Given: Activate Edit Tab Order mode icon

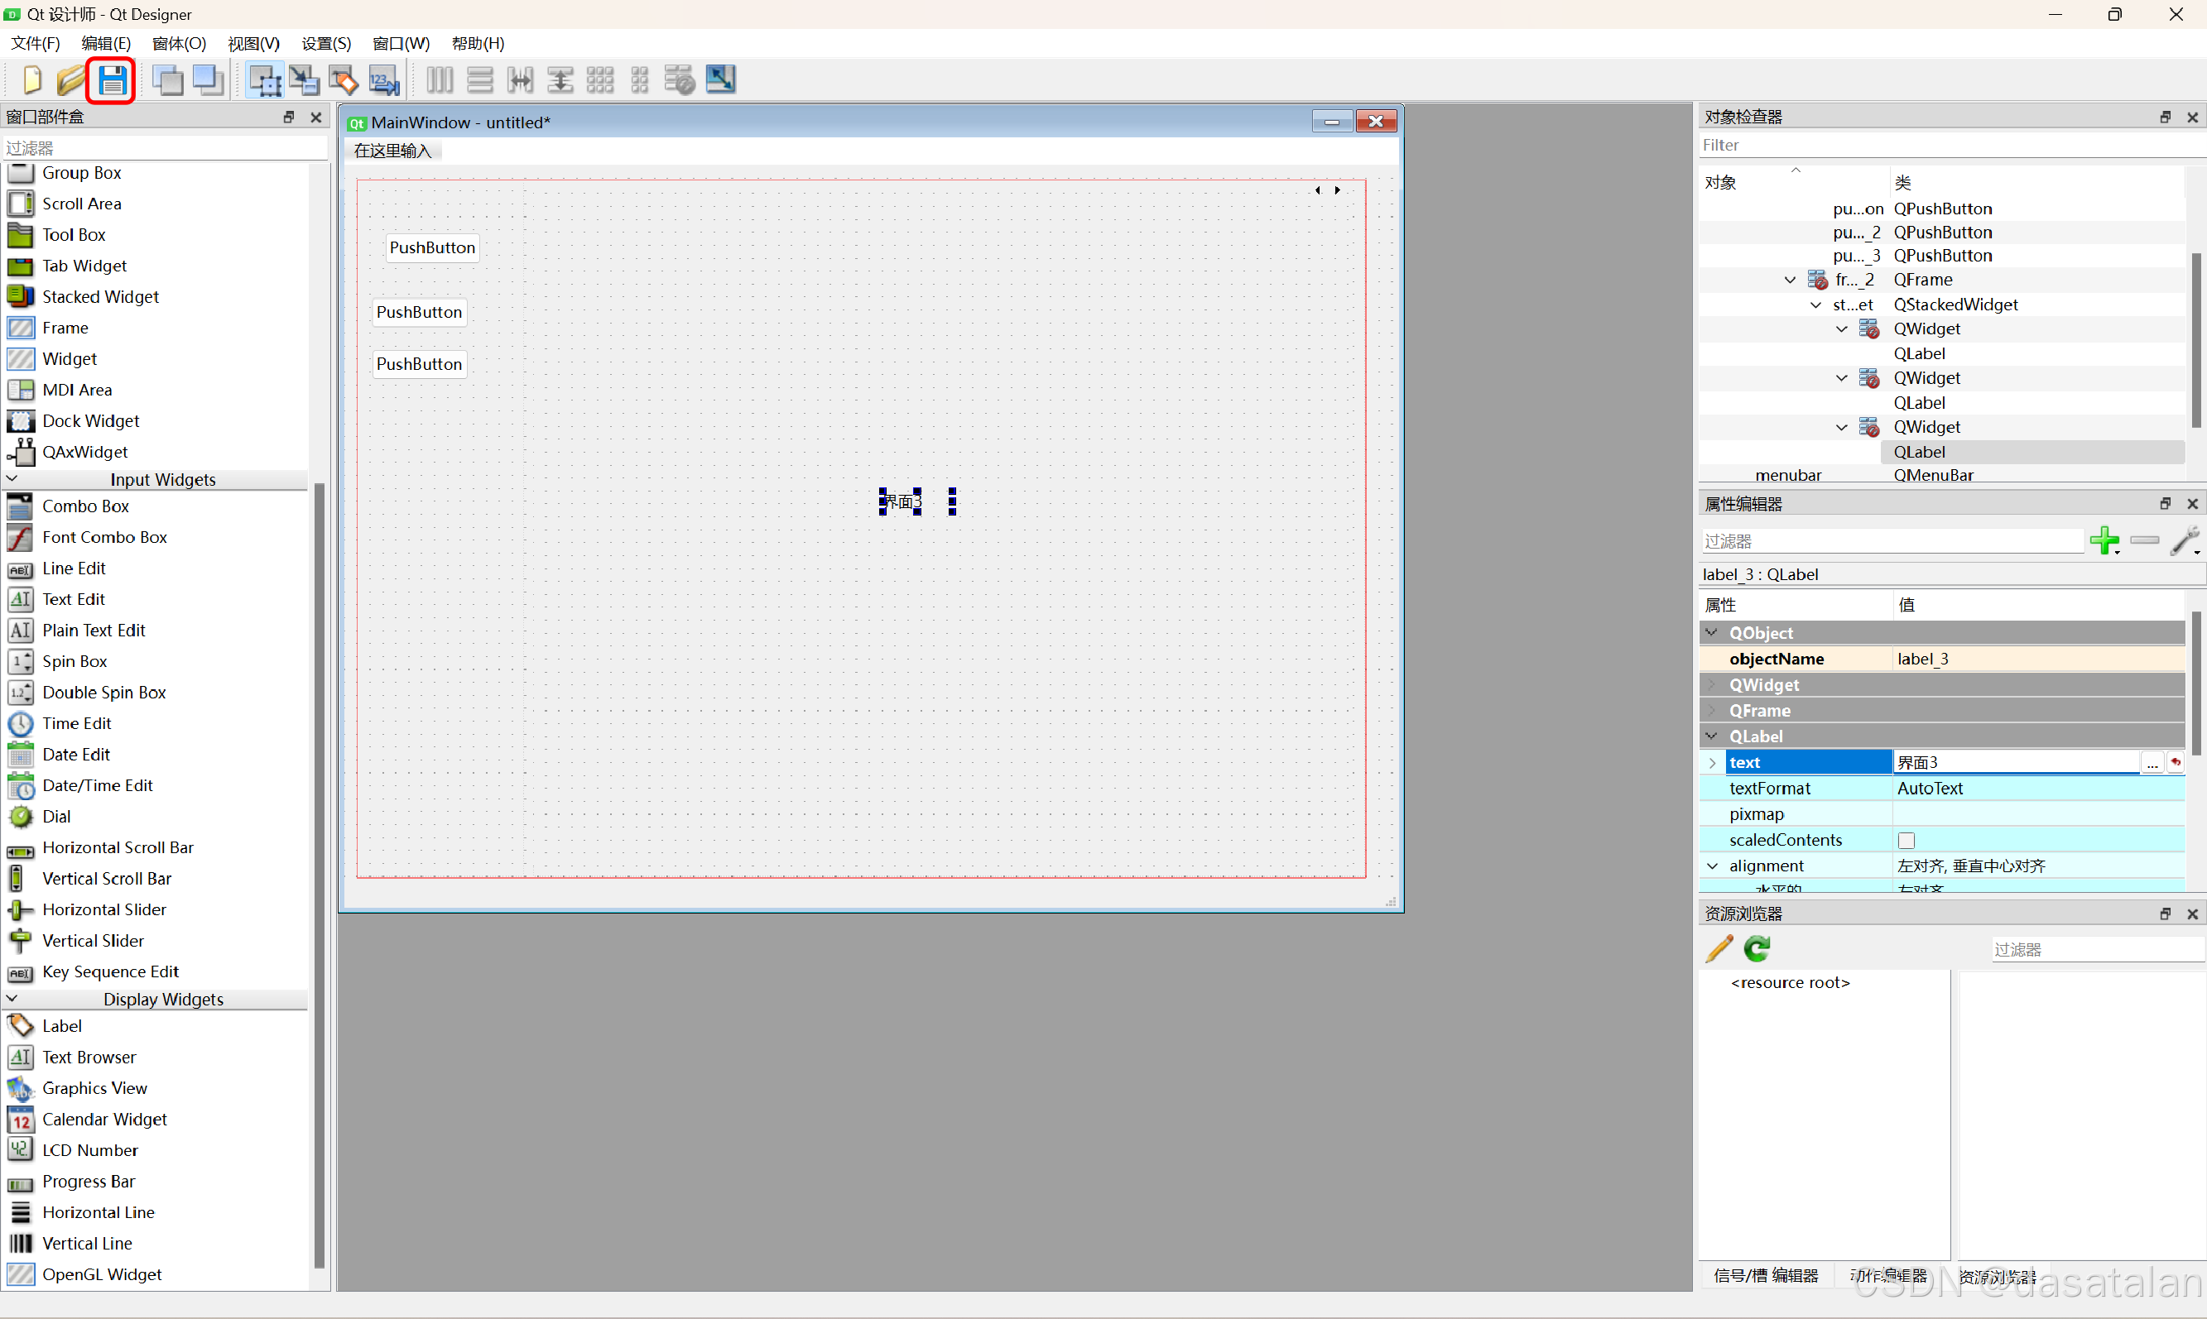Looking at the screenshot, I should tap(384, 80).
